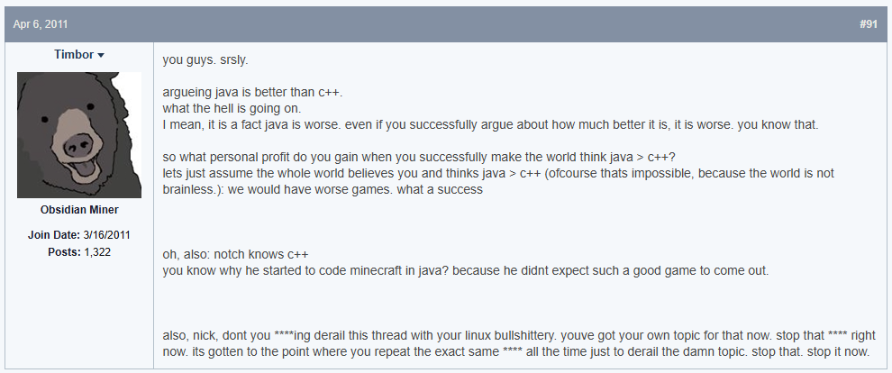The width and height of the screenshot is (892, 373).
Task: Select the "what the hell is going on" line
Action: (x=232, y=108)
